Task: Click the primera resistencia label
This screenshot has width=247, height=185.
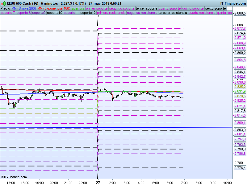Action: click(111, 13)
